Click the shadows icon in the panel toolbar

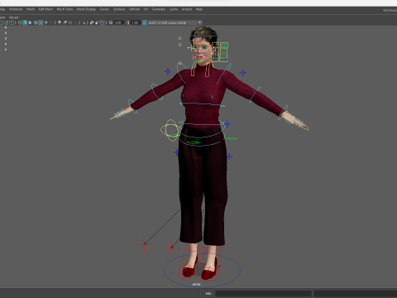point(60,22)
